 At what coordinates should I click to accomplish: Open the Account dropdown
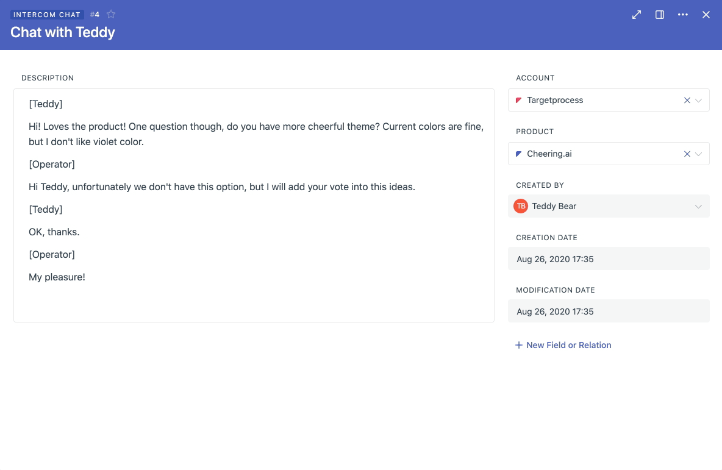tap(699, 100)
